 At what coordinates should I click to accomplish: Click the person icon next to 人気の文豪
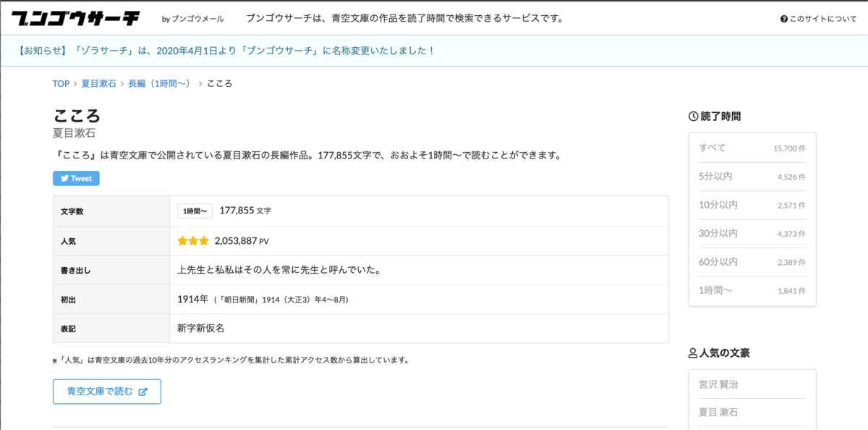(693, 353)
